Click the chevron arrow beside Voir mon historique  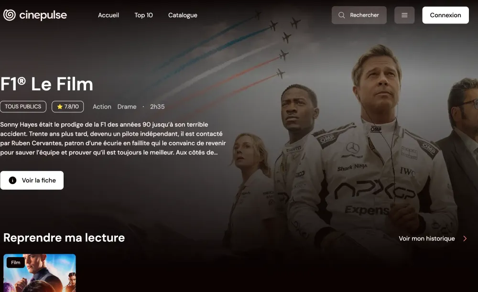click(465, 238)
